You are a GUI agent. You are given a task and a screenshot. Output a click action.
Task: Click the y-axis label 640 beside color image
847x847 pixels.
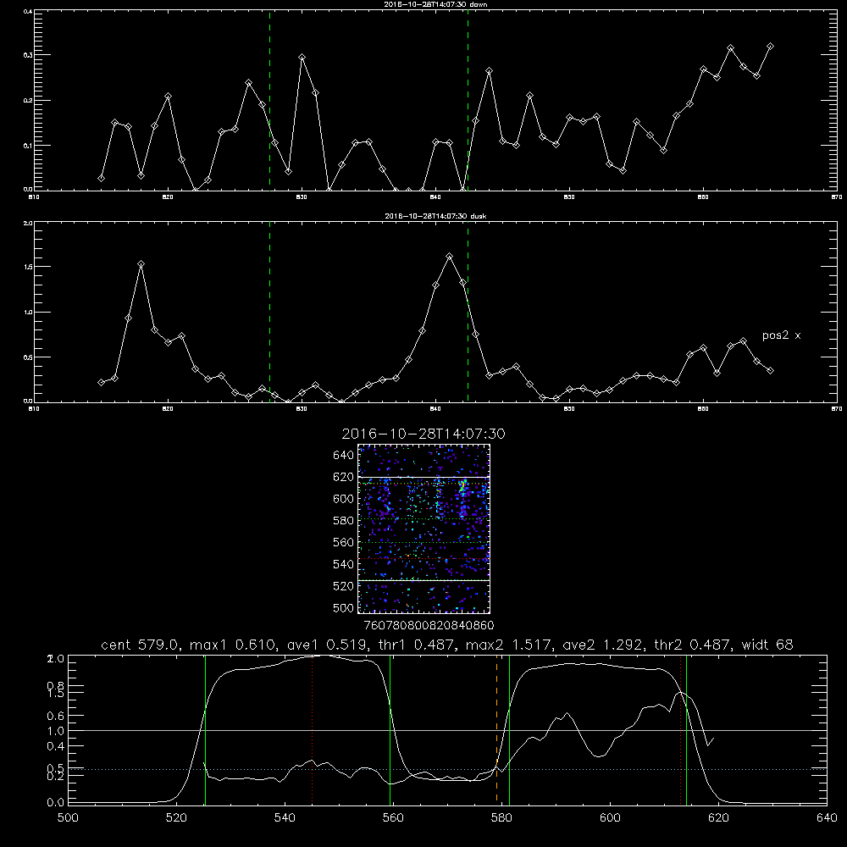(x=344, y=456)
